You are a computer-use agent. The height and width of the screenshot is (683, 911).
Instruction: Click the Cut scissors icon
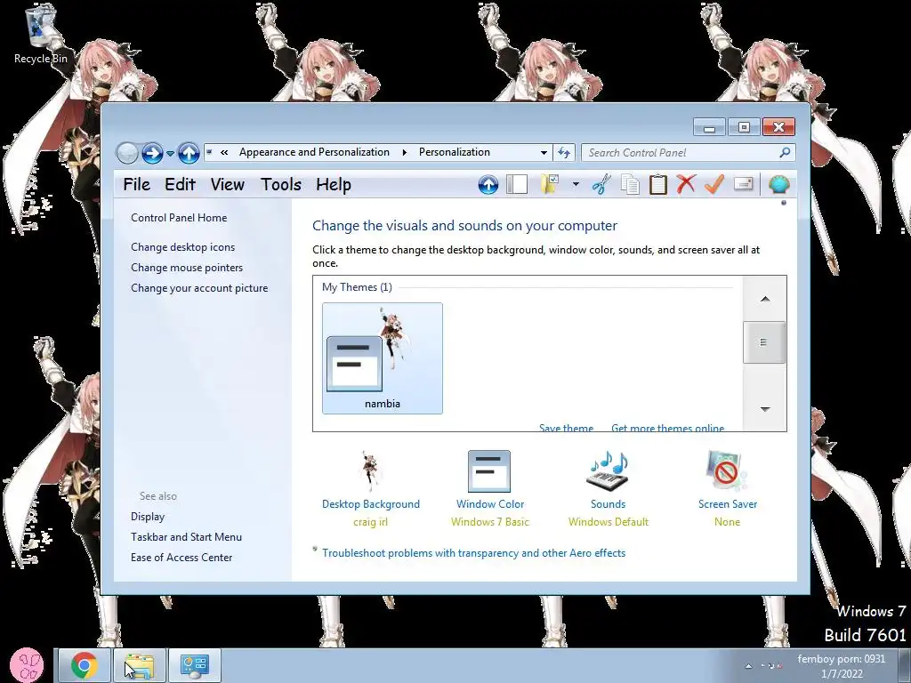click(x=601, y=185)
